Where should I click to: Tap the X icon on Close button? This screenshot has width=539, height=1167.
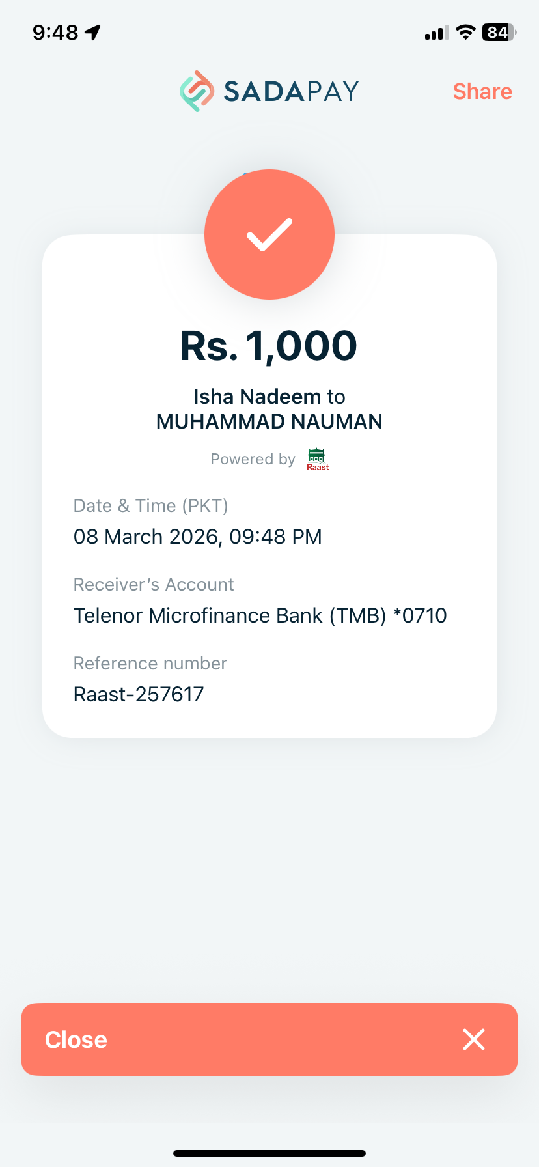474,1039
